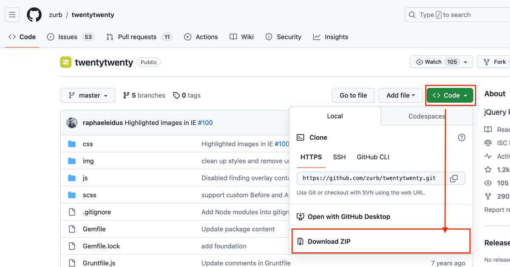Expand the Watch dropdown caret

pyautogui.click(x=466, y=62)
